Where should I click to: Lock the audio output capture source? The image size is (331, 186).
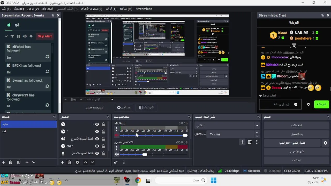[103, 139]
